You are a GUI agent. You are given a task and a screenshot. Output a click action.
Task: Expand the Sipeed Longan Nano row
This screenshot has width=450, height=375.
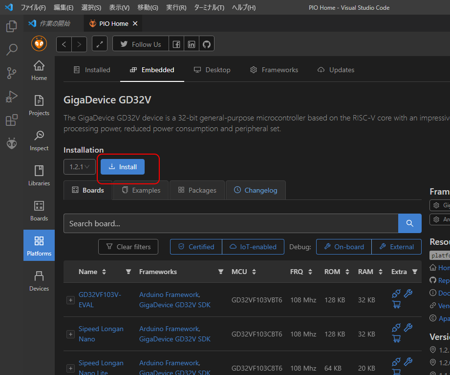70,334
